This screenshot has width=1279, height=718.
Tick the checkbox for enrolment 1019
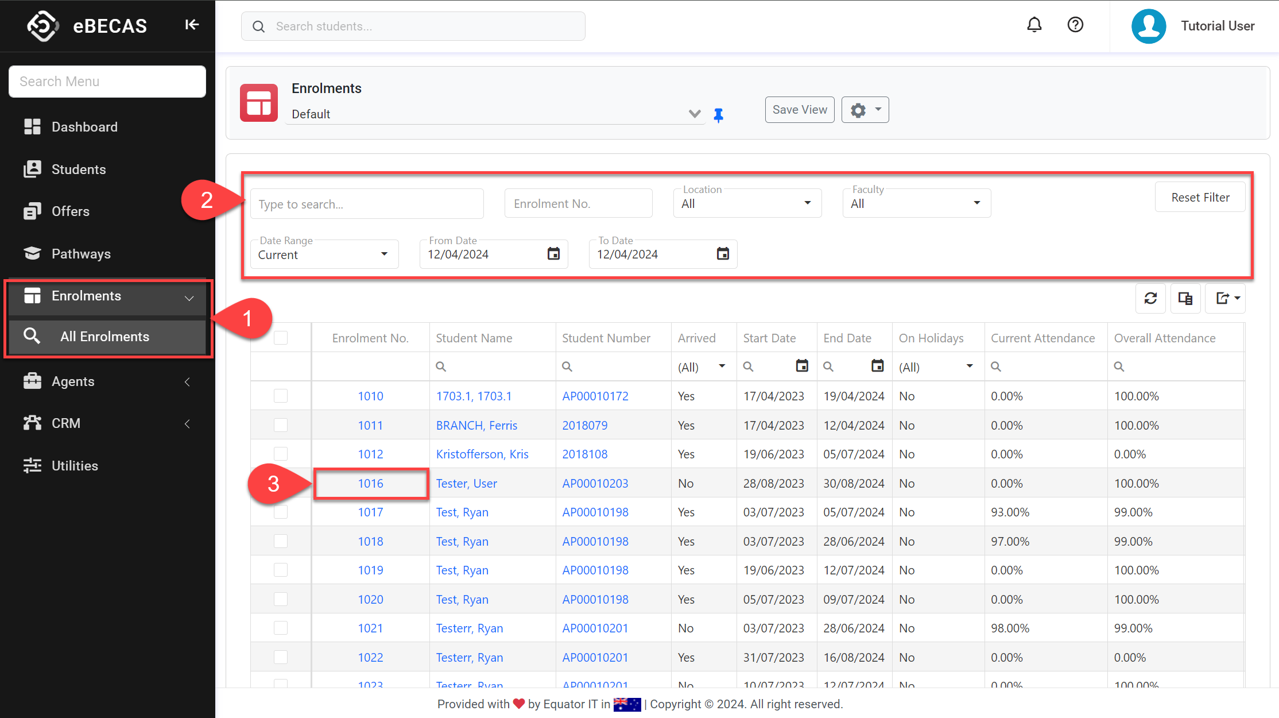click(281, 570)
